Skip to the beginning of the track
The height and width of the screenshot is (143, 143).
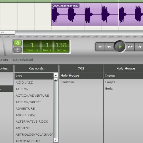[x=100, y=47]
